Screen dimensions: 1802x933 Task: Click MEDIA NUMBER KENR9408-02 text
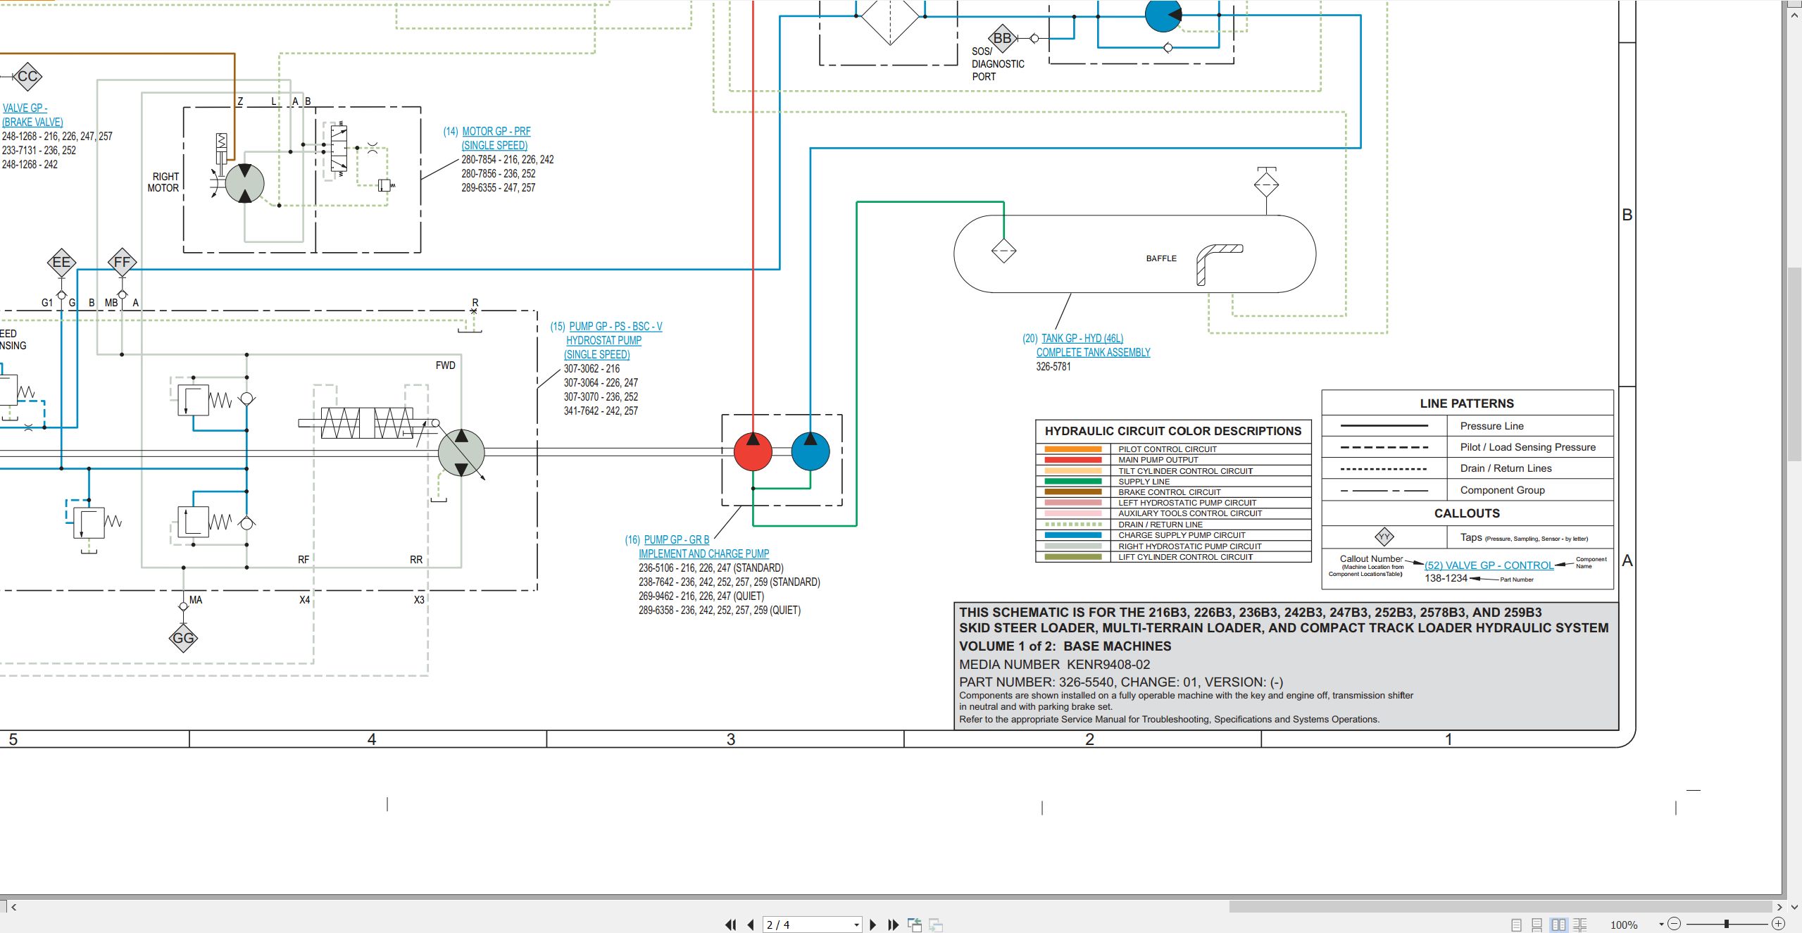tap(1054, 665)
